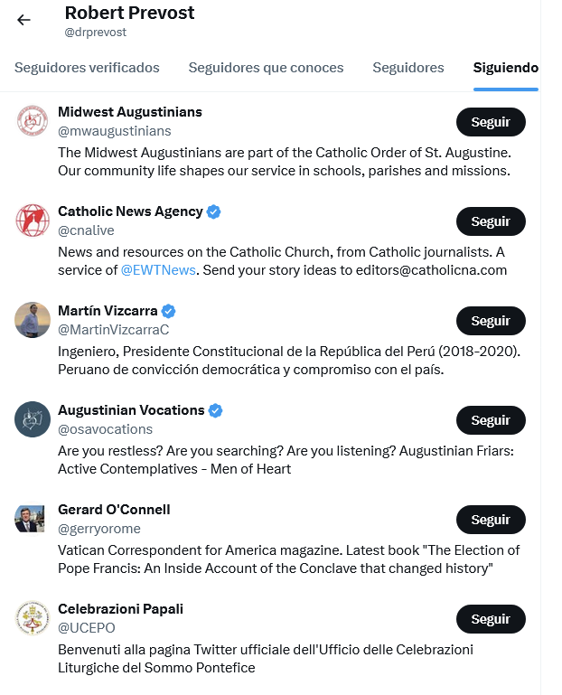
Task: Open Seguidores que conoces tab
Action: 266,68
